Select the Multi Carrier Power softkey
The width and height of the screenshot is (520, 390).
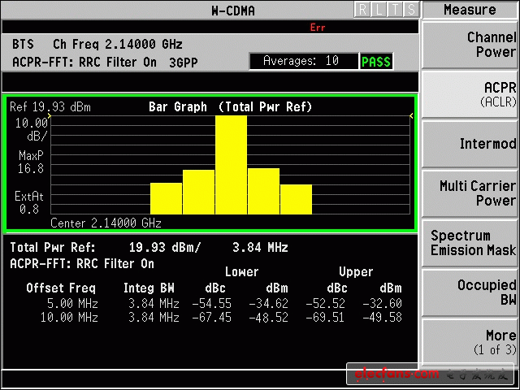[x=470, y=193]
